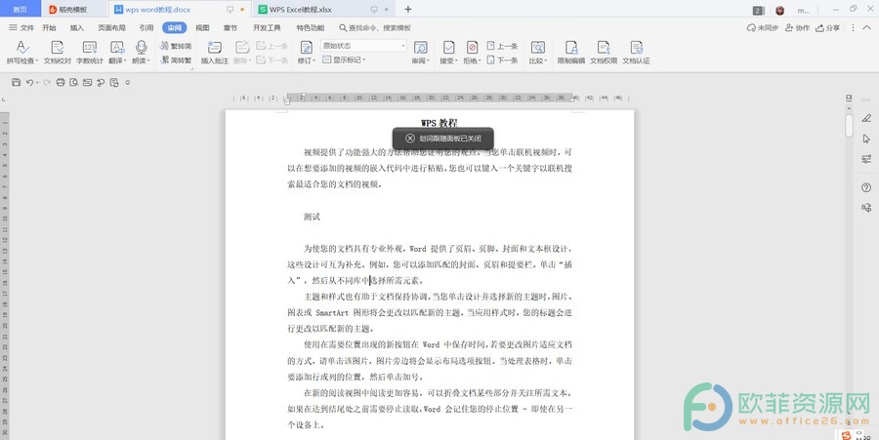
Task: Click 查找命令 search box
Action: click(375, 27)
